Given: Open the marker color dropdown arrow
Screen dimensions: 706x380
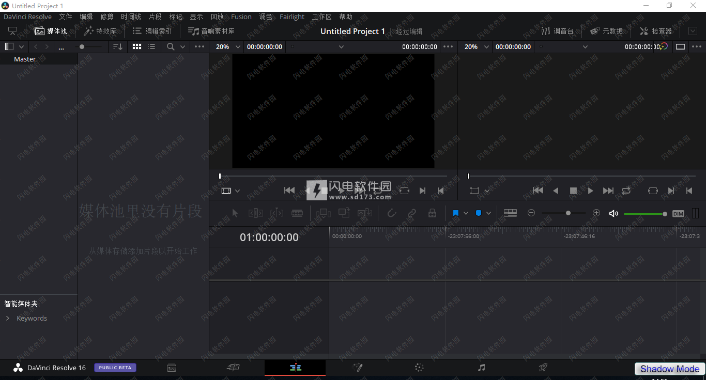Looking at the screenshot, I should coord(488,213).
